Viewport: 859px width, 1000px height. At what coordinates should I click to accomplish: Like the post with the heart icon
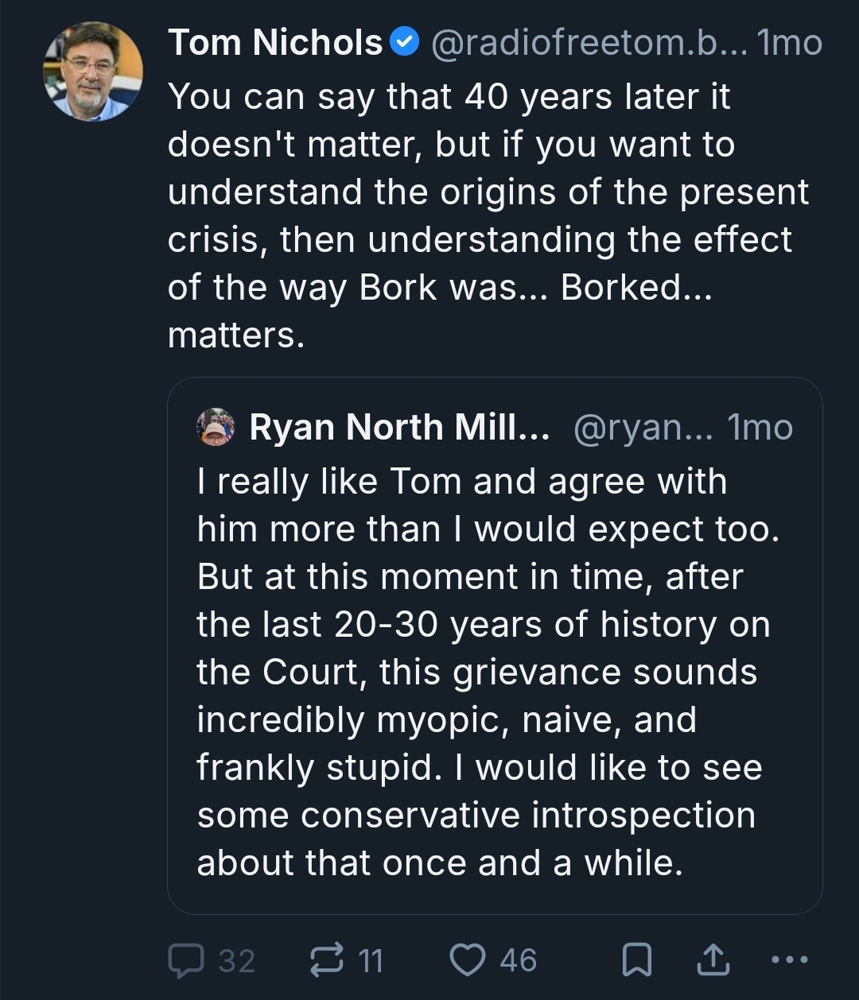click(x=468, y=960)
